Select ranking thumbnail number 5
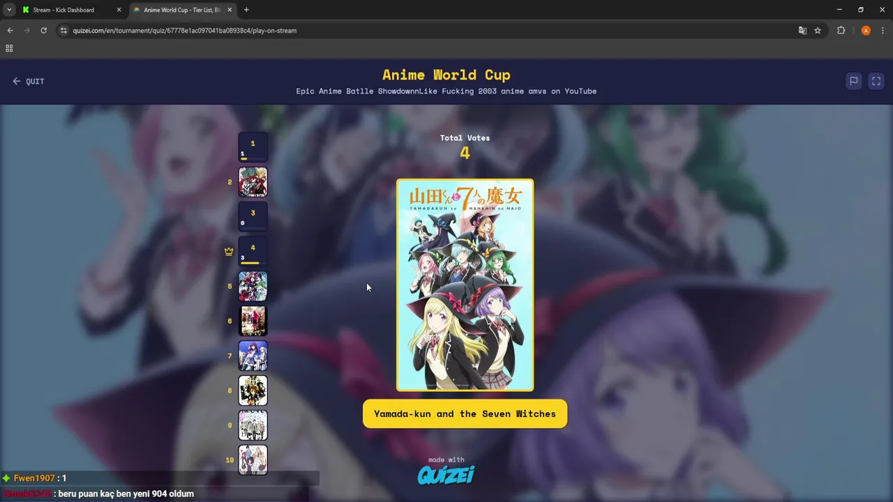893x502 pixels. tap(253, 286)
